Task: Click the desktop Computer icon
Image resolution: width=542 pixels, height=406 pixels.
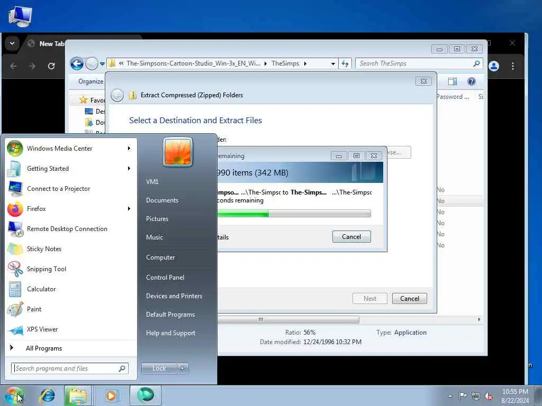Action: pyautogui.click(x=20, y=16)
